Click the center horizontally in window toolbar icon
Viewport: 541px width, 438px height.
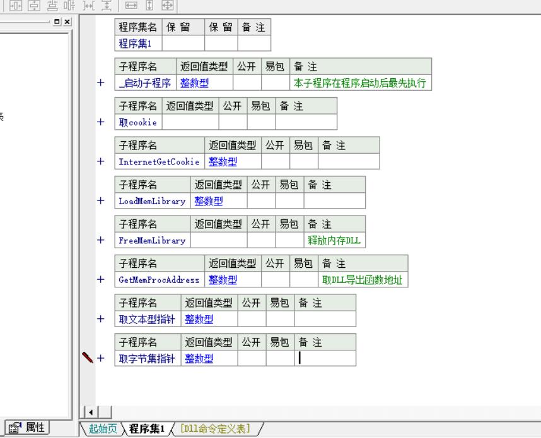pyautogui.click(x=16, y=5)
